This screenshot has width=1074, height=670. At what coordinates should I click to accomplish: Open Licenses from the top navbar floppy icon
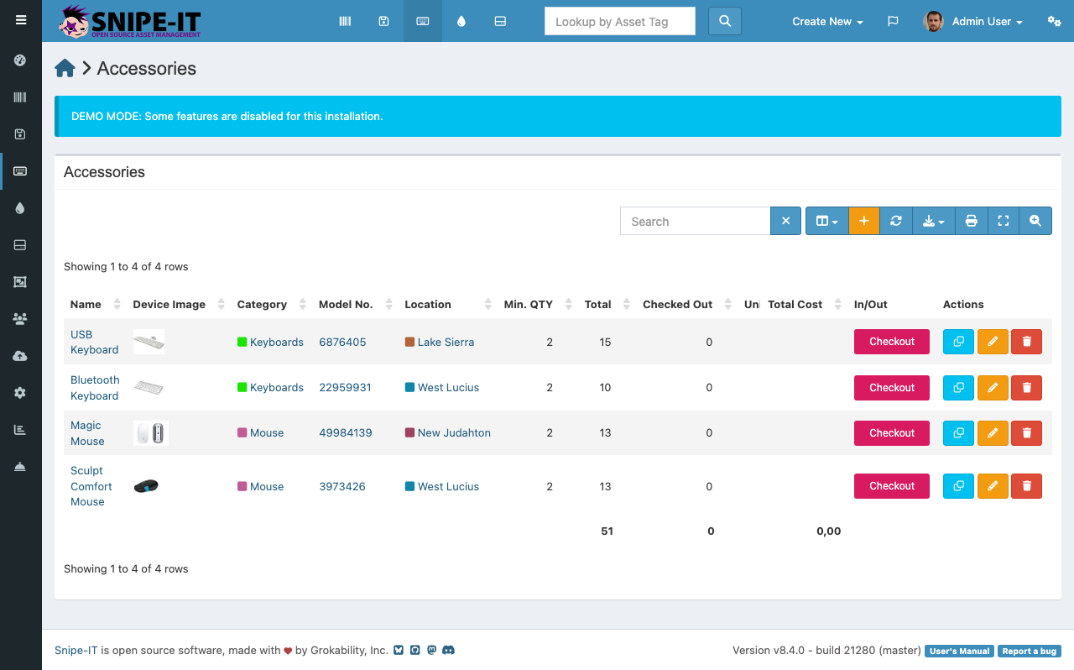pos(383,21)
